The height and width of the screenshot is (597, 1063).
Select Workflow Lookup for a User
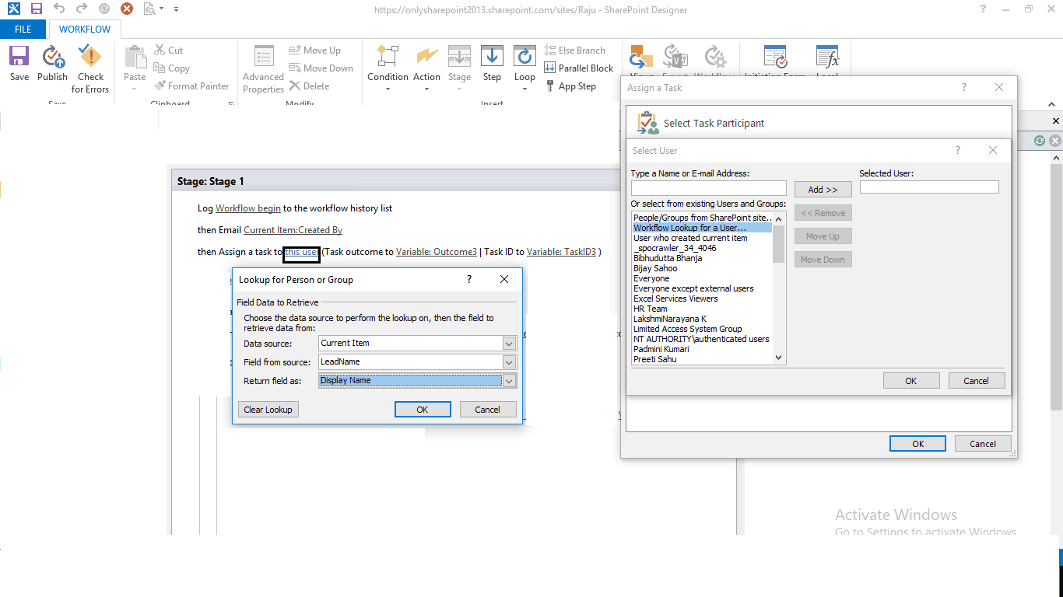[x=702, y=228]
